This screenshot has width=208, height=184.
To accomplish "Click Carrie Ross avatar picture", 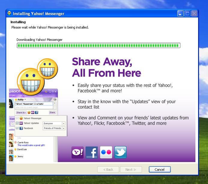I will pyautogui.click(x=11, y=144).
